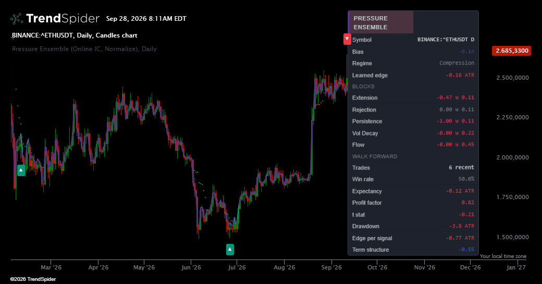Click the TrendSpider spider logo icon
The image size is (542, 284).
point(17,19)
